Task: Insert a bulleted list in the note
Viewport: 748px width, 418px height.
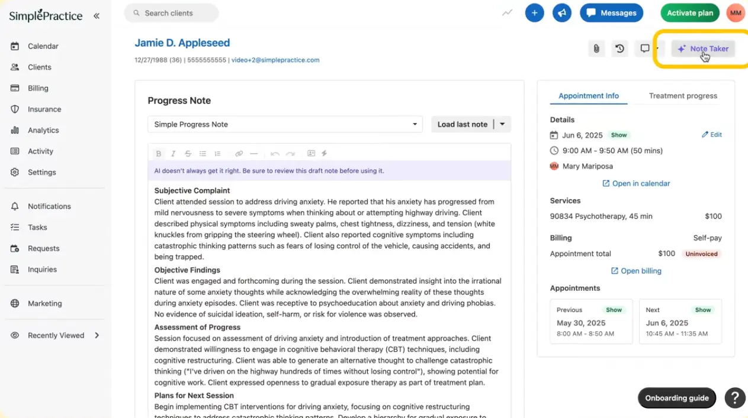Action: (203, 154)
